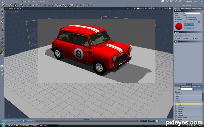
Task: Select the arrow move tool in left toolbar
Action: click(2, 10)
